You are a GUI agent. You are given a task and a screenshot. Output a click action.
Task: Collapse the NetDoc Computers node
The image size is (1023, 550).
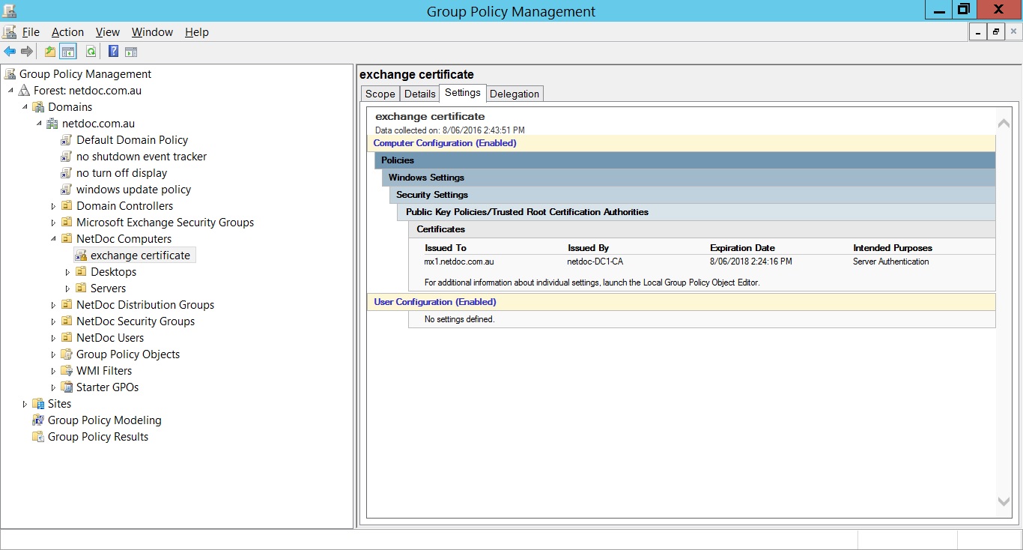click(54, 239)
